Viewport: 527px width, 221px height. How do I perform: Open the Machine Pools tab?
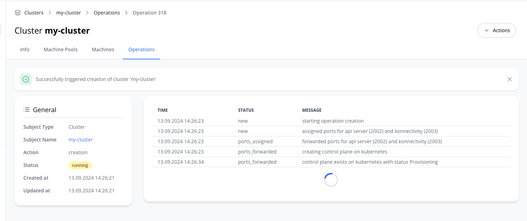(x=60, y=50)
